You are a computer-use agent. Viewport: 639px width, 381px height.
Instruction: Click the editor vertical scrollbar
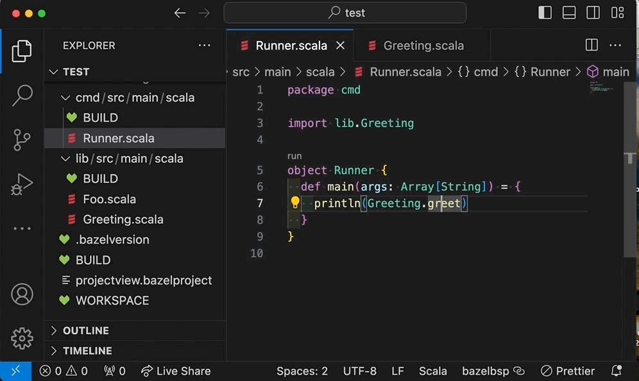point(629,169)
